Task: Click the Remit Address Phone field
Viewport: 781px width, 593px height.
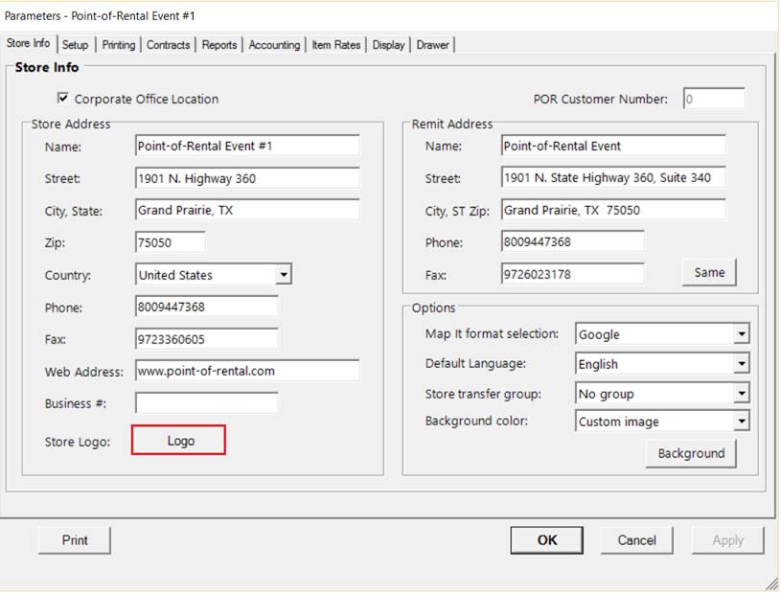Action: click(573, 242)
